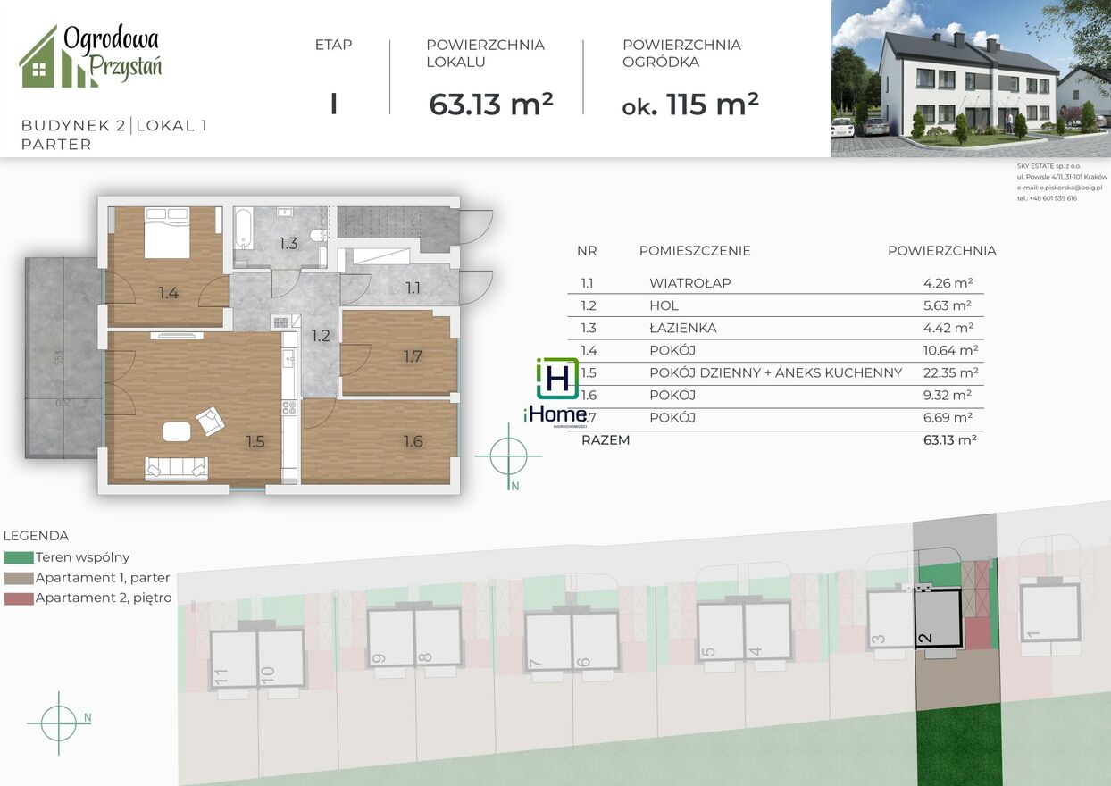Click the compass symbol beside the floor plan
The image size is (1111, 786).
508,456
